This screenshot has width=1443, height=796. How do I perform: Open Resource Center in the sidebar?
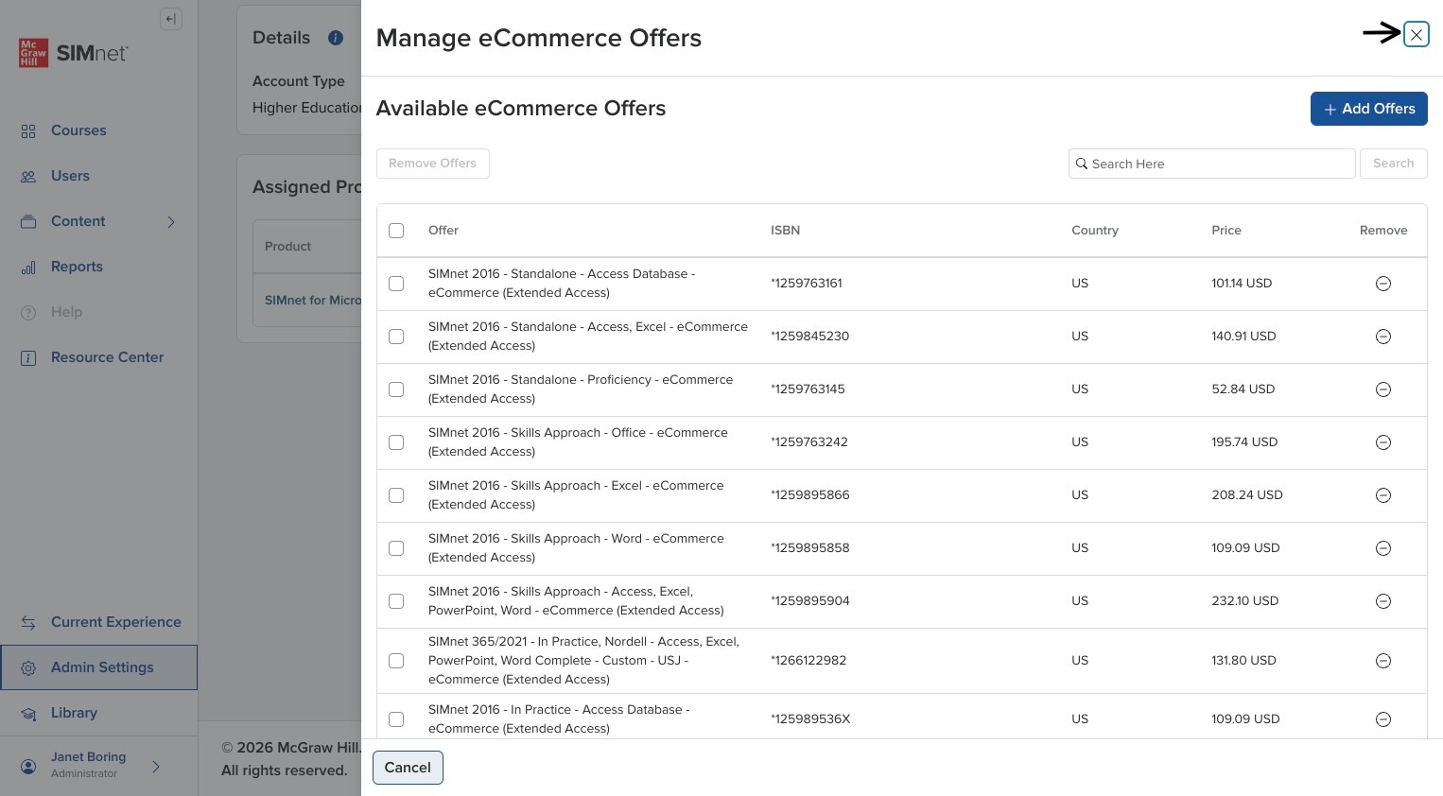click(x=107, y=357)
